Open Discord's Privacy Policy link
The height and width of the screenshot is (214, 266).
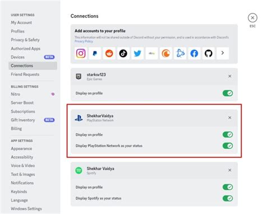(x=84, y=41)
